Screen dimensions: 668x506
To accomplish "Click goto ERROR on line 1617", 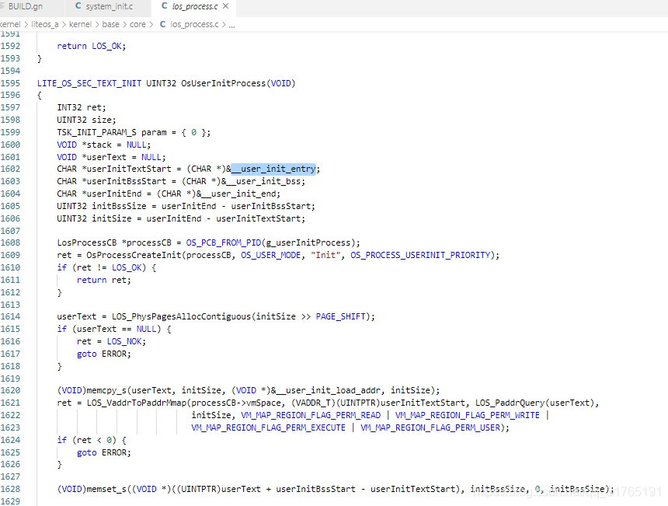I will (104, 354).
